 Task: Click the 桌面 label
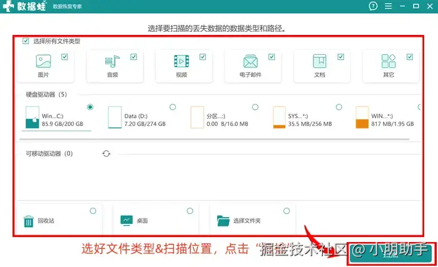coord(142,221)
